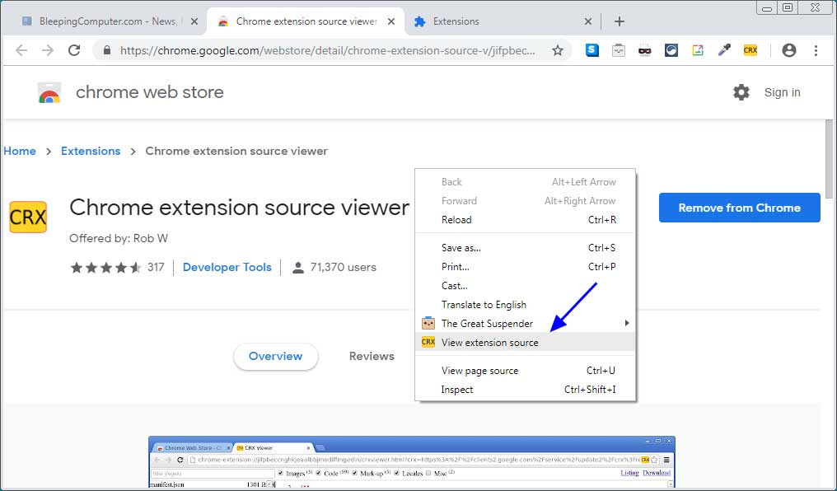This screenshot has width=837, height=491.
Task: Check the Images filter checkbox
Action: coord(281,473)
